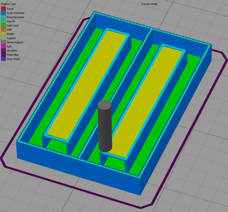Click the green Solid Layer swatch
The height and width of the screenshot is (212, 228).
(3, 26)
